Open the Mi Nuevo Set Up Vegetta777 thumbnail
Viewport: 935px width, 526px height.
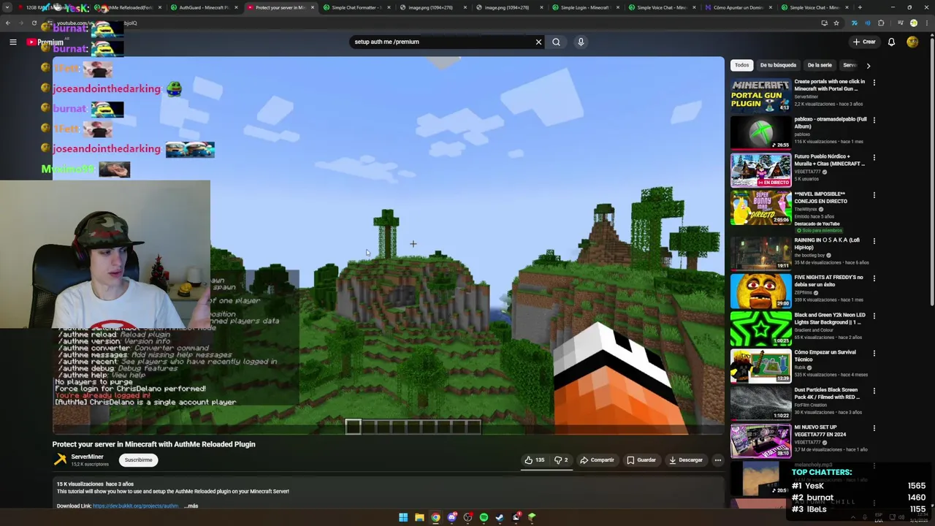point(760,441)
